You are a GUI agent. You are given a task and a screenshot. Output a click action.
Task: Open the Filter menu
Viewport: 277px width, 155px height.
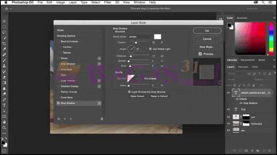[x=108, y=2]
